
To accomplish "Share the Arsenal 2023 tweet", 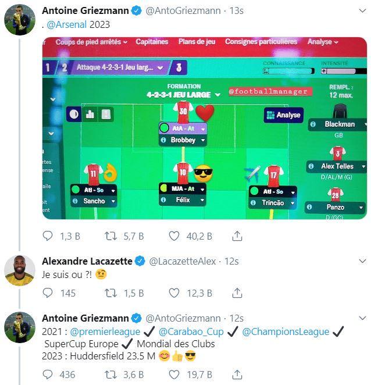I will [x=237, y=236].
